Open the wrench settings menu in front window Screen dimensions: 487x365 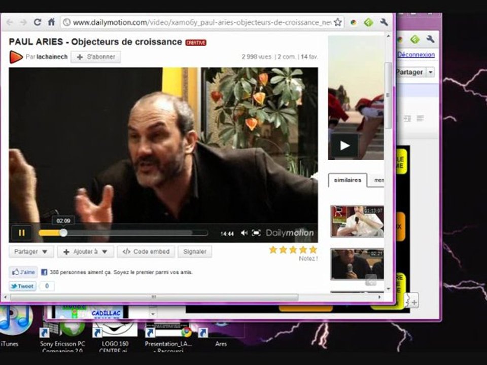coord(384,22)
